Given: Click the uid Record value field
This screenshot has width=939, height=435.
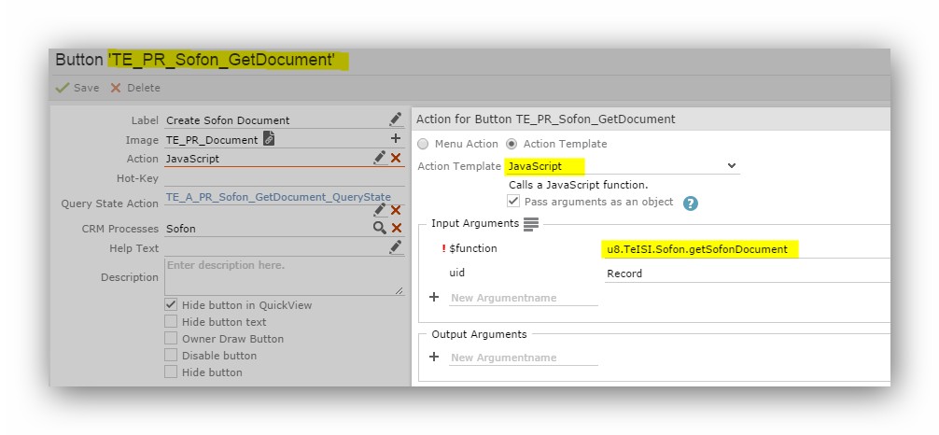Looking at the screenshot, I should [747, 274].
